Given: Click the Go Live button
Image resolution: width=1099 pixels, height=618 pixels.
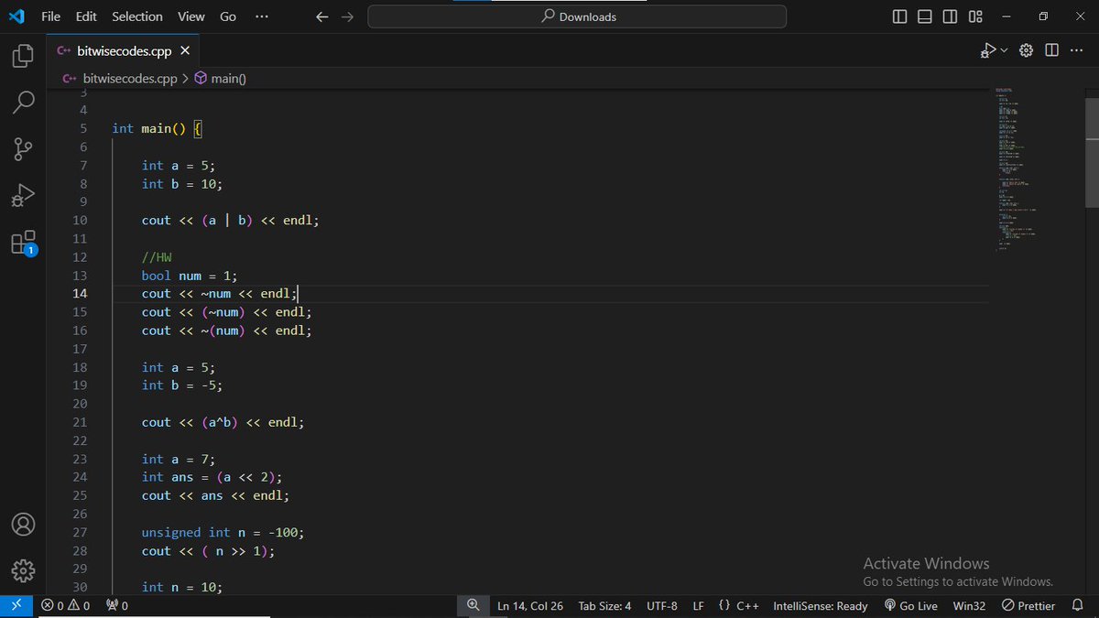Looking at the screenshot, I should tap(911, 605).
